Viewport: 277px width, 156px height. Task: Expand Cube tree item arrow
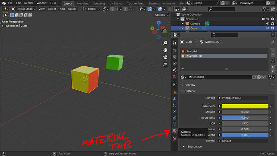click(183, 28)
